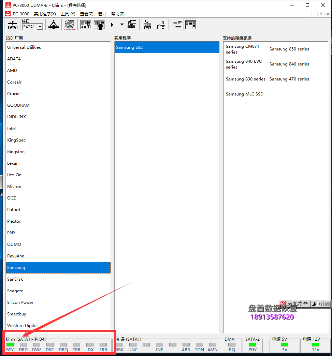Select Smartbuy in the vendor list

(58, 314)
